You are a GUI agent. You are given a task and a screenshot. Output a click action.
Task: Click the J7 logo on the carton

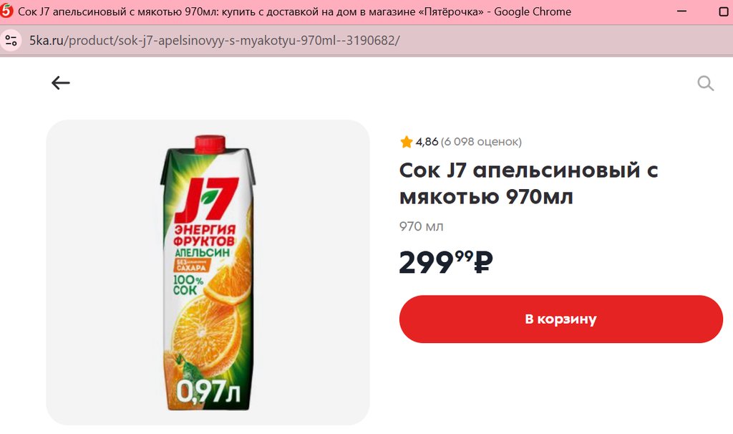206,200
